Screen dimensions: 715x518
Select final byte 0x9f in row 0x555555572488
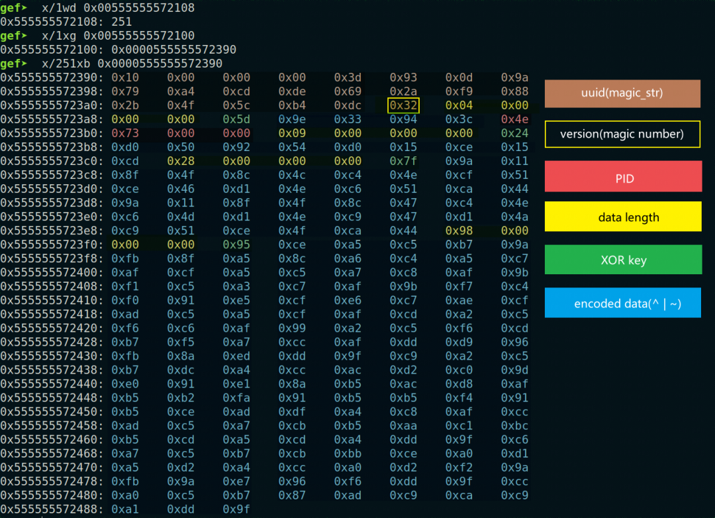coord(236,509)
